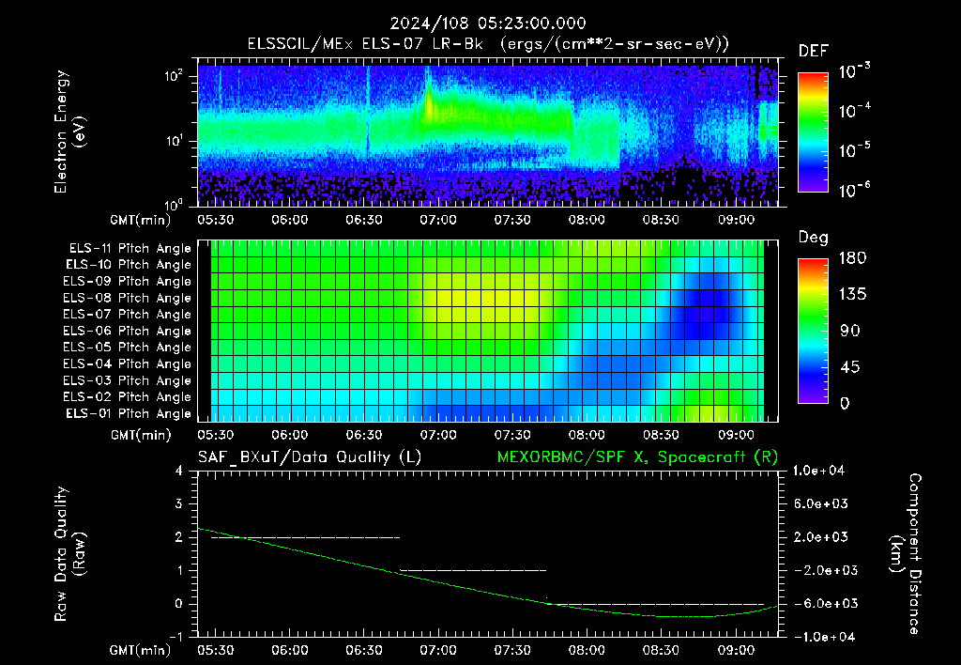Viewport: 961px width, 665px height.
Task: Click the 6.0e+03 Component Distance tick label
Action: click(821, 503)
